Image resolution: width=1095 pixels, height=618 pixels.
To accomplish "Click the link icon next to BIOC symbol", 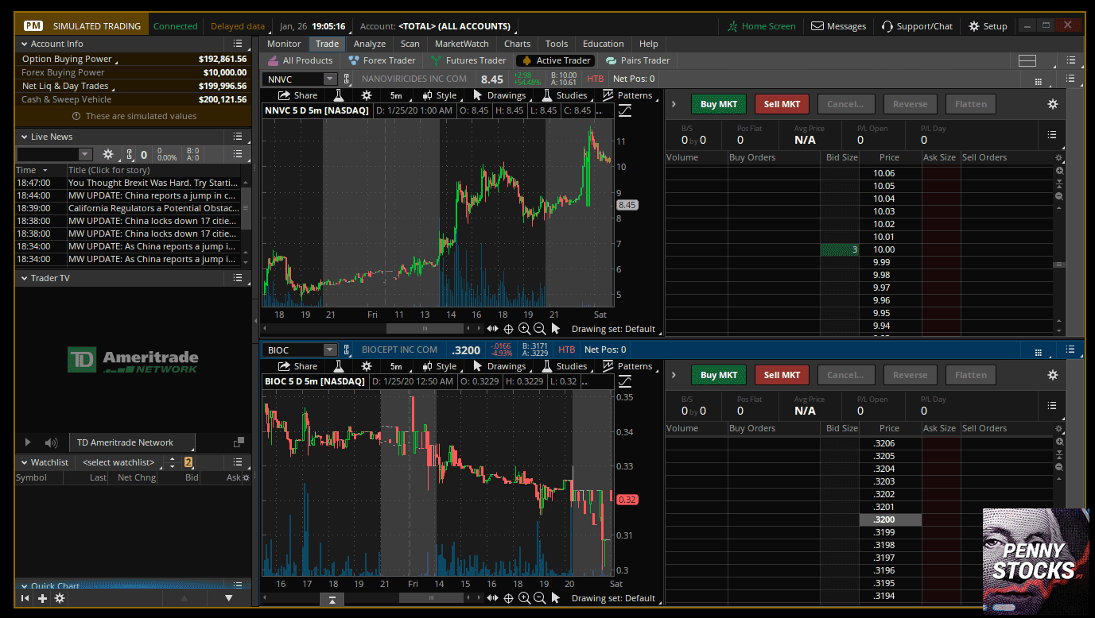I will click(x=347, y=350).
